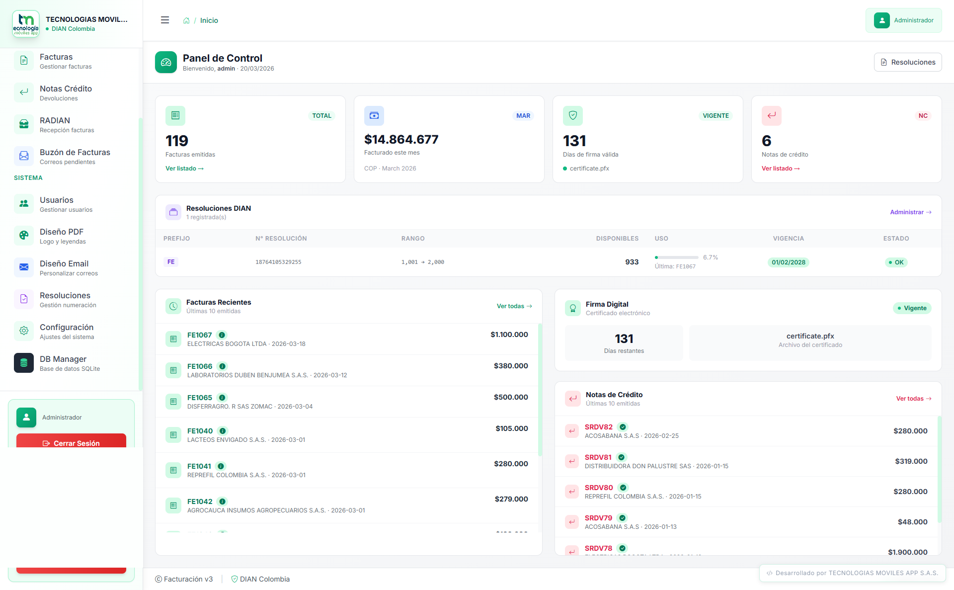Click Administrar link in Resoluciones DIAN

pos(910,212)
